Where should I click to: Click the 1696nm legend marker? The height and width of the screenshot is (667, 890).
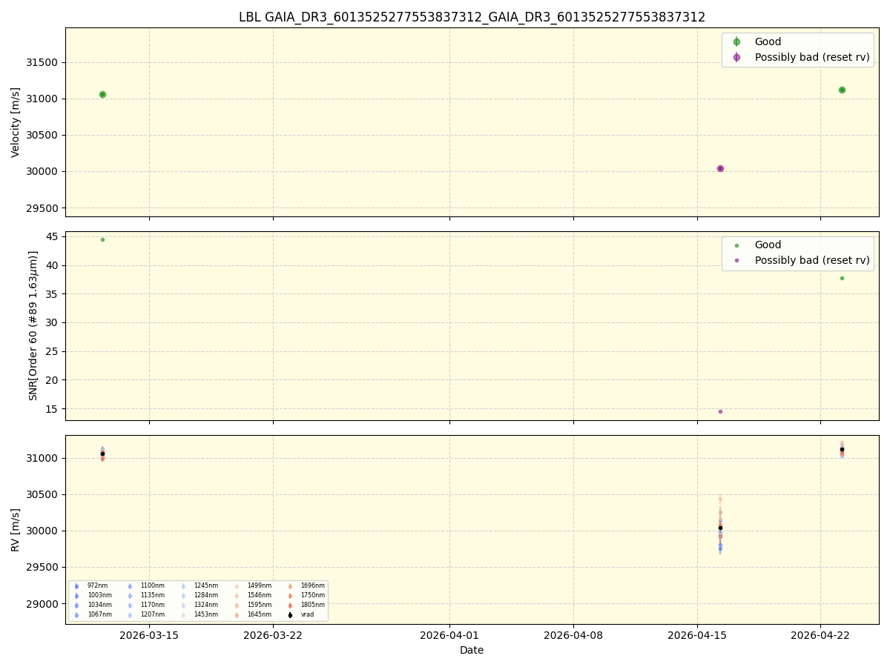[x=290, y=586]
